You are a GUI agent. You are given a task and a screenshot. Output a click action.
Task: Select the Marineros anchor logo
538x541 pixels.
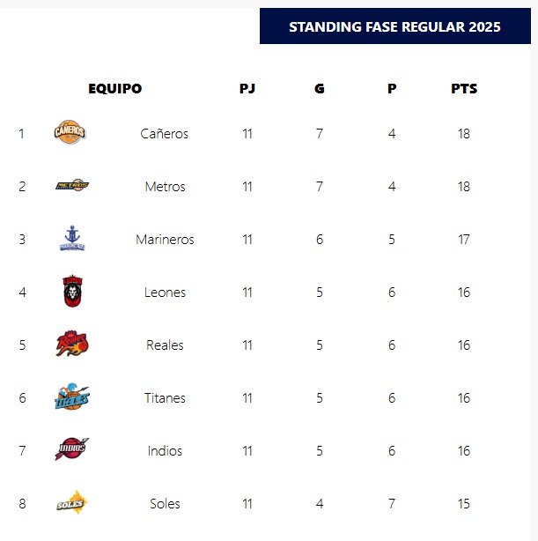(x=71, y=238)
